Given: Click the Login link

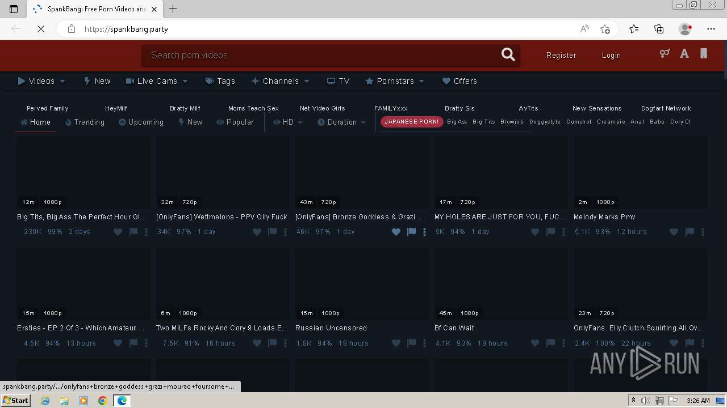Looking at the screenshot, I should point(611,55).
